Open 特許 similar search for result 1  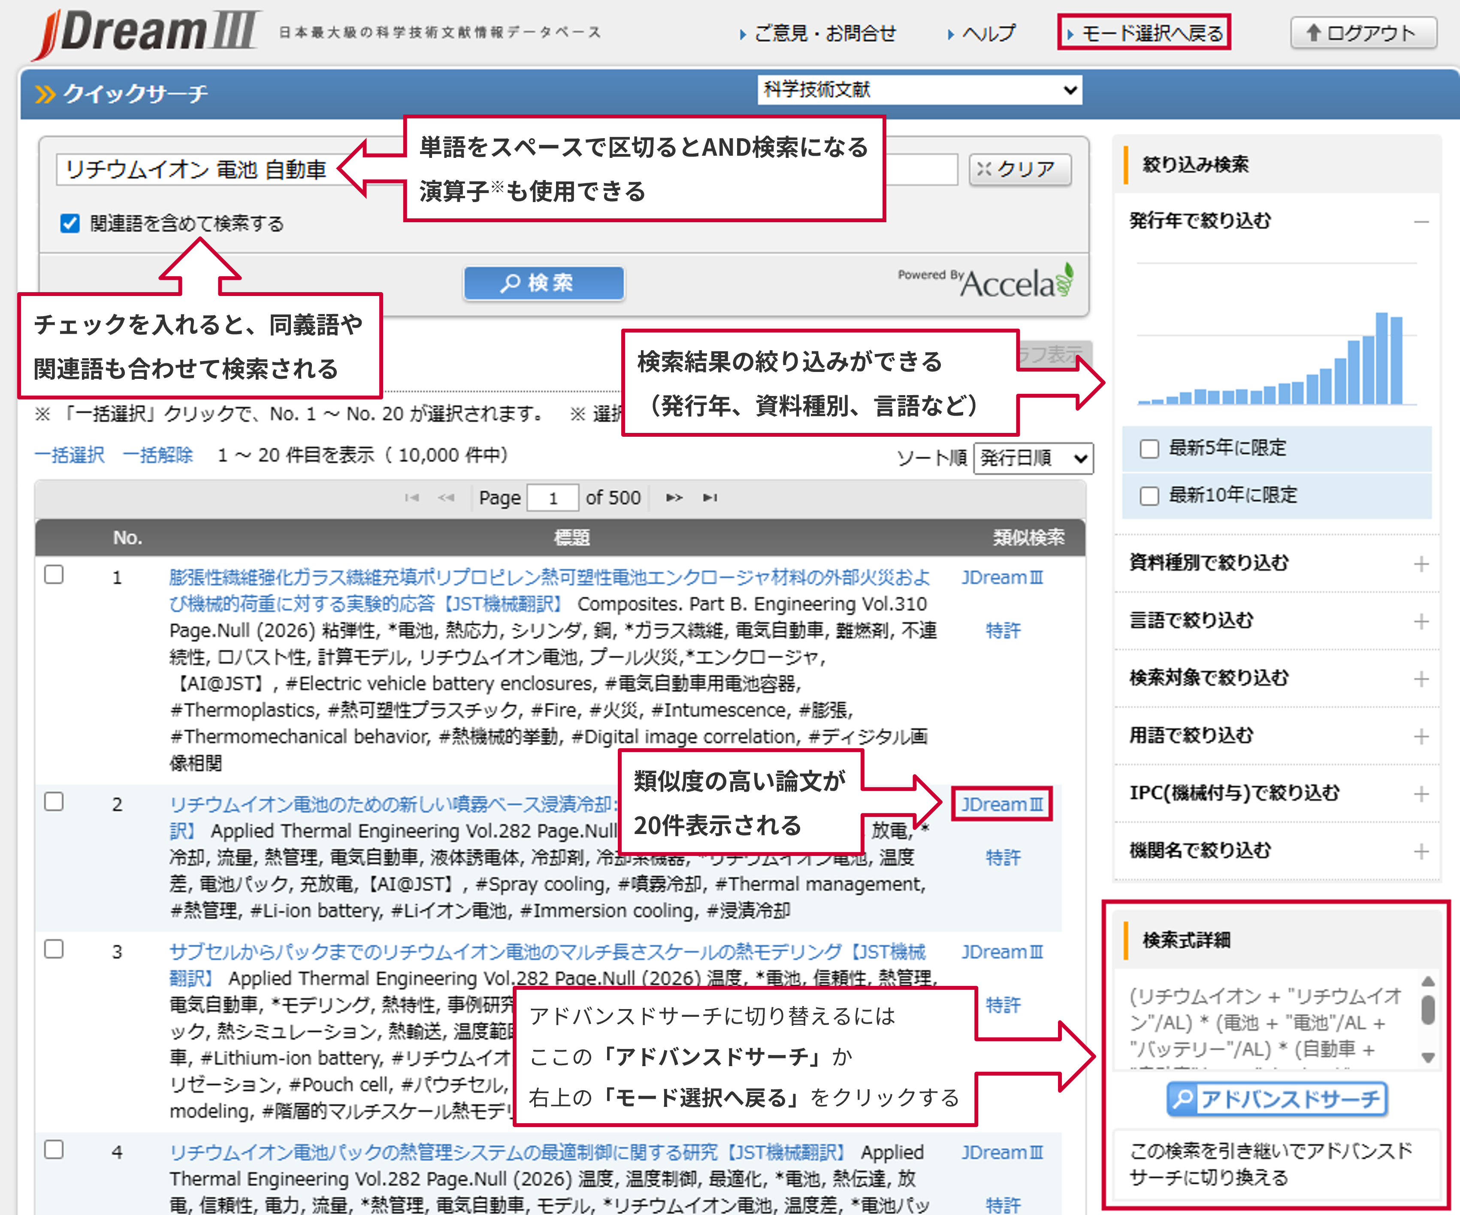click(x=1003, y=630)
